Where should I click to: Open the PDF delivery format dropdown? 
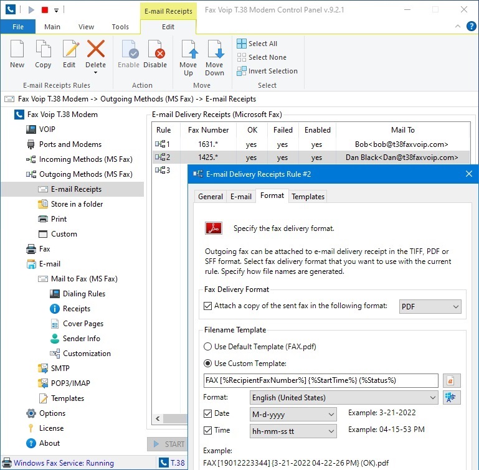(x=430, y=307)
